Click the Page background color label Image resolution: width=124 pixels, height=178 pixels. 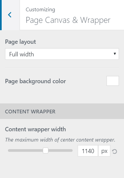pos(35,81)
